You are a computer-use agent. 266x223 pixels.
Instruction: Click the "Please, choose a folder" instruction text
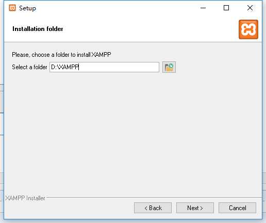click(61, 55)
